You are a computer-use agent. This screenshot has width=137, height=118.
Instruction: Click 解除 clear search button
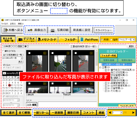[131, 46]
